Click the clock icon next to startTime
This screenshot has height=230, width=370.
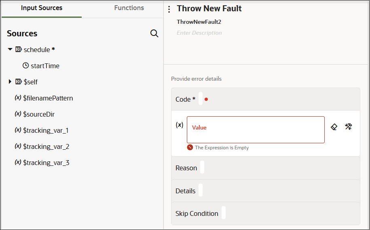[25, 66]
